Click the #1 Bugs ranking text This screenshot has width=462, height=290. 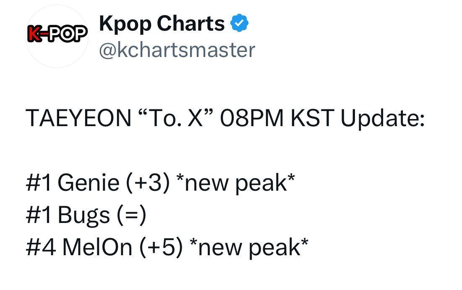(x=68, y=215)
